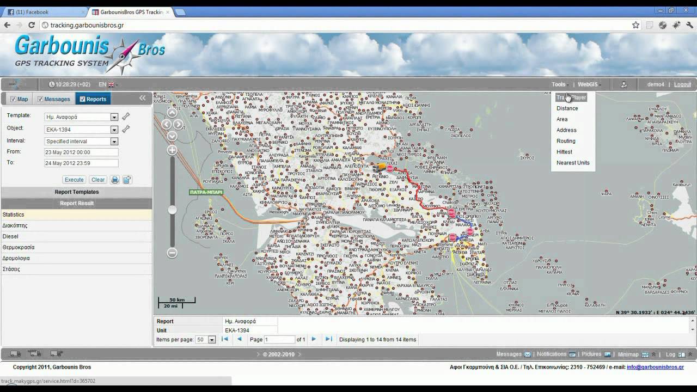Image resolution: width=697 pixels, height=392 pixels.
Task: Click the third truck icon in bottom bar
Action: tap(56, 354)
